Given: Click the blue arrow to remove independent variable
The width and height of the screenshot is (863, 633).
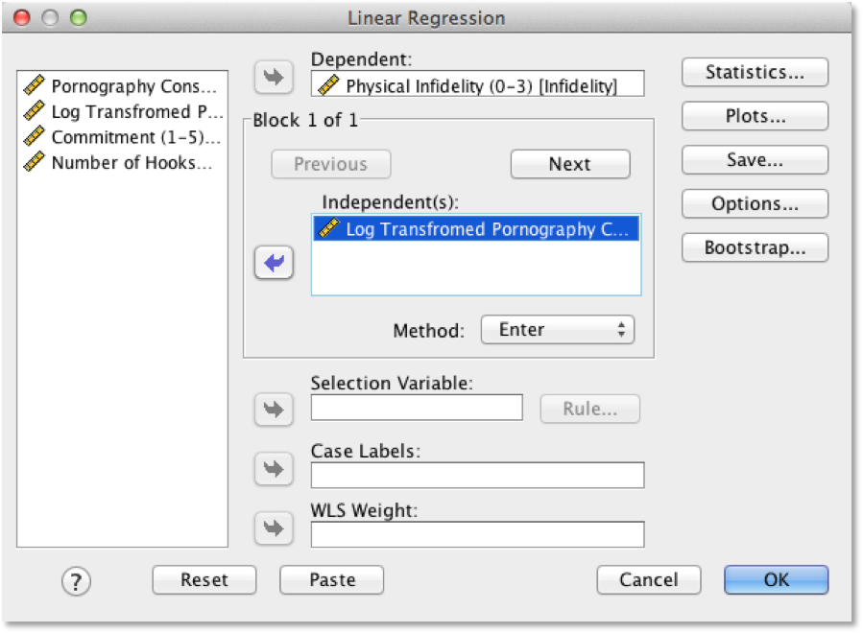Looking at the screenshot, I should (x=274, y=263).
